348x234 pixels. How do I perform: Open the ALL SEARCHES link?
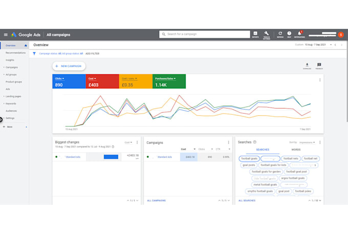247,201
